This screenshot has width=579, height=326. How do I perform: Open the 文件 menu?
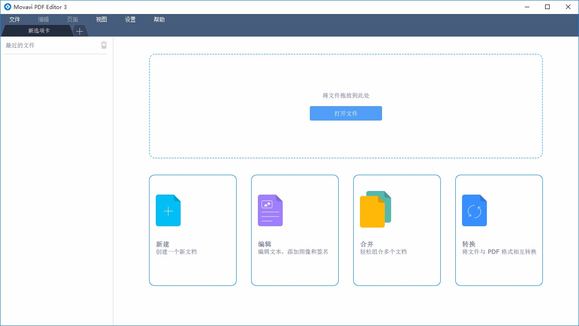[x=14, y=19]
